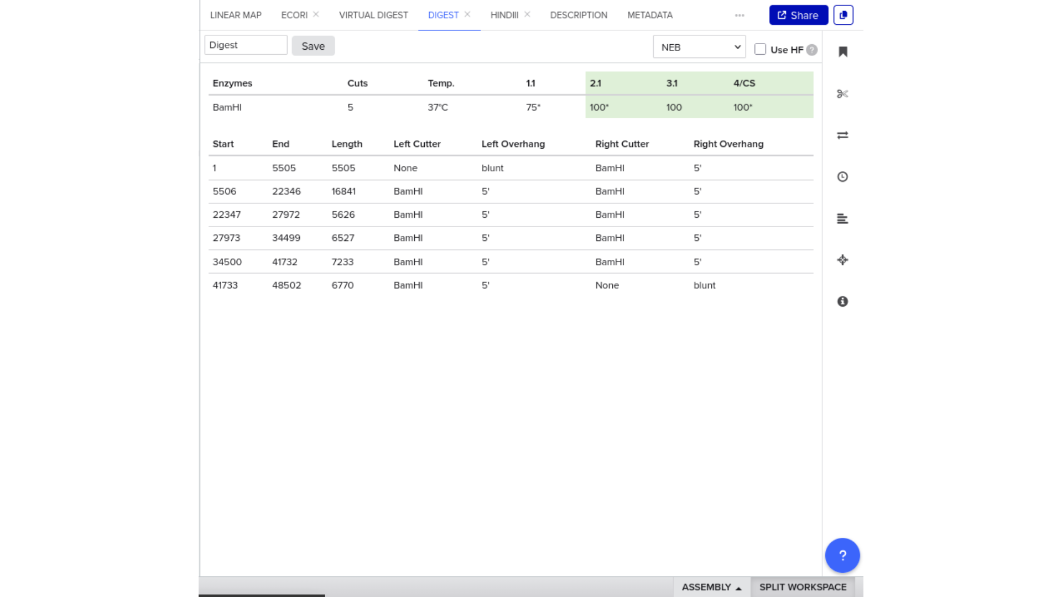Open the more tabs ellipsis menu
Image resolution: width=1062 pixels, height=597 pixels.
(740, 15)
